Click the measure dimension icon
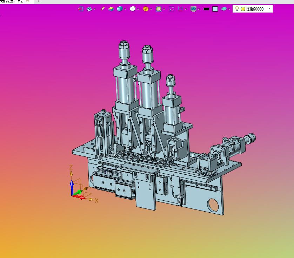This screenshot has width=294, height=258. [x=180, y=9]
